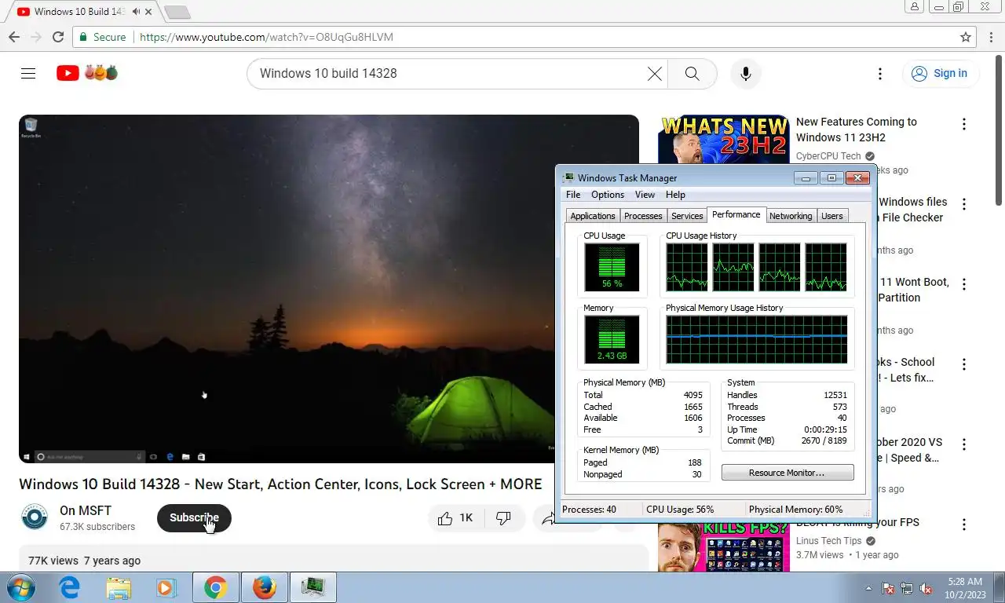Open Task Manager File menu
This screenshot has width=1005, height=603.
[573, 195]
